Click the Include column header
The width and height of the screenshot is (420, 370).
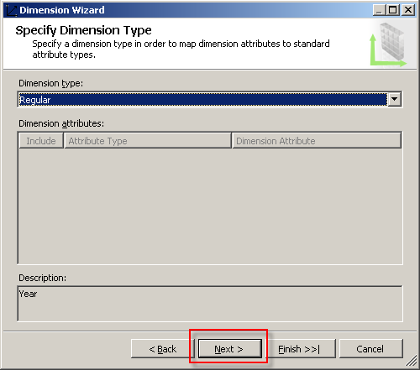coord(41,141)
